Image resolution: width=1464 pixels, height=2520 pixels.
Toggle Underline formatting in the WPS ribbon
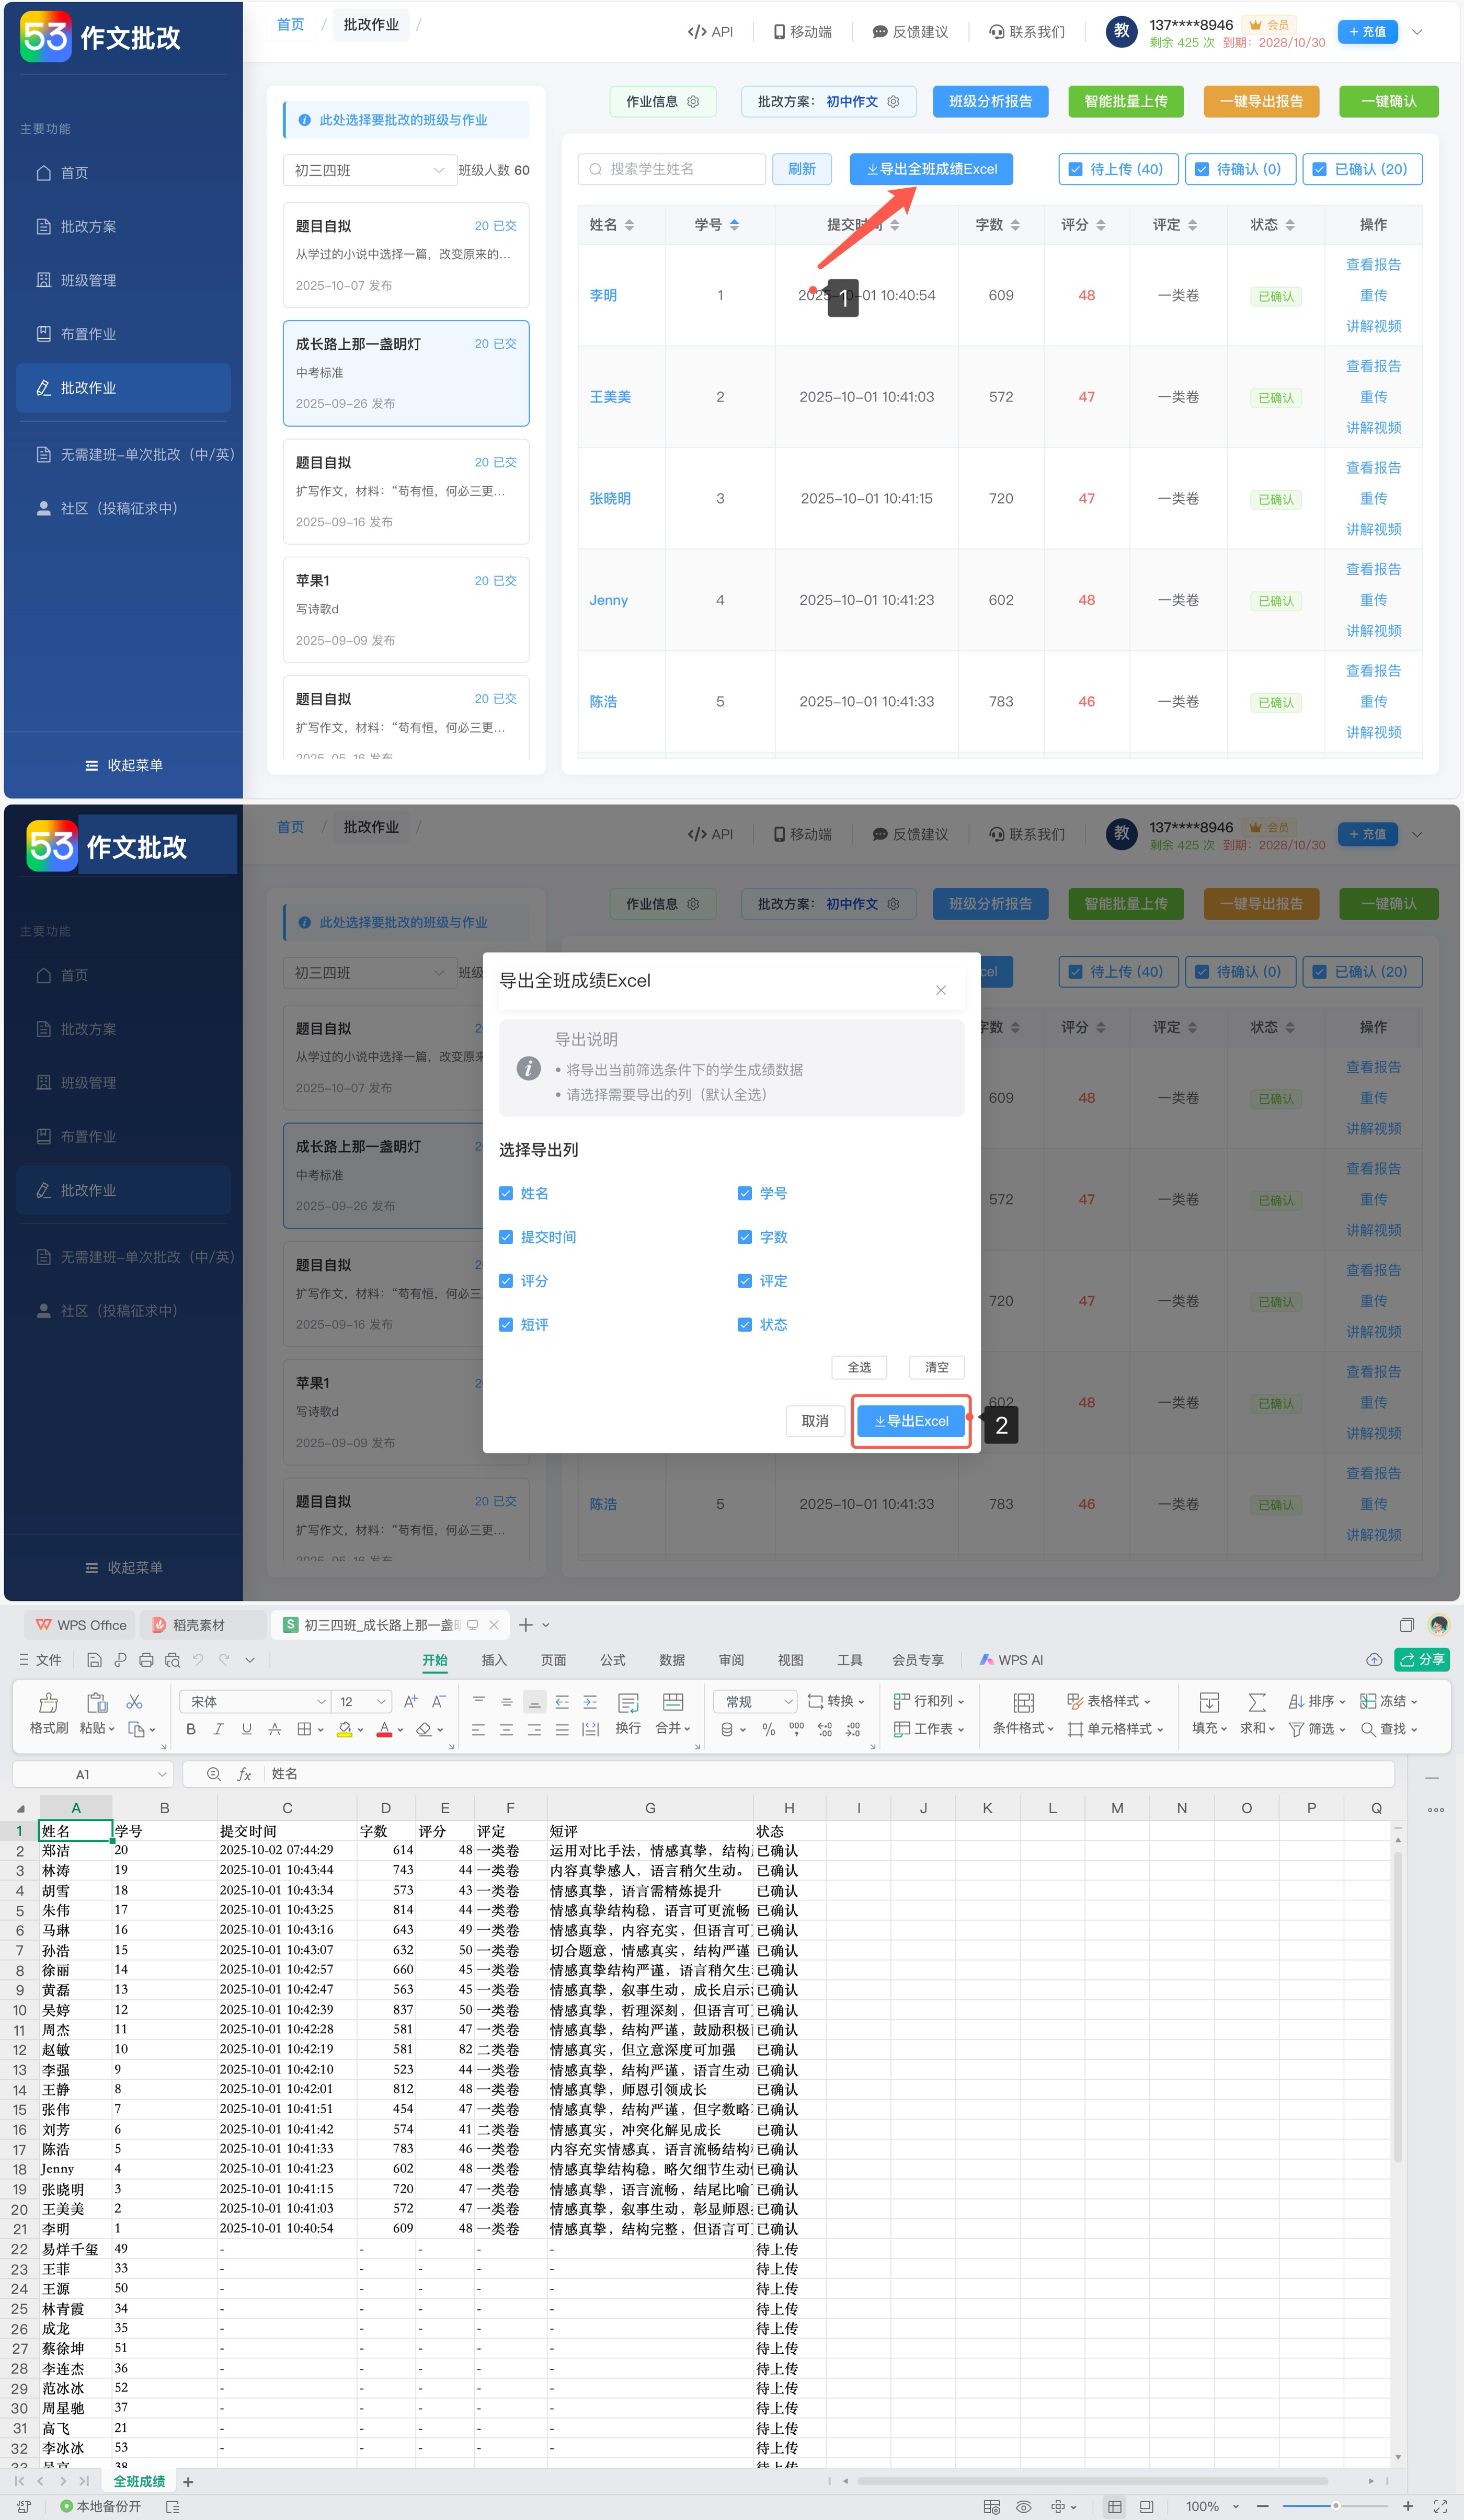coord(246,1729)
